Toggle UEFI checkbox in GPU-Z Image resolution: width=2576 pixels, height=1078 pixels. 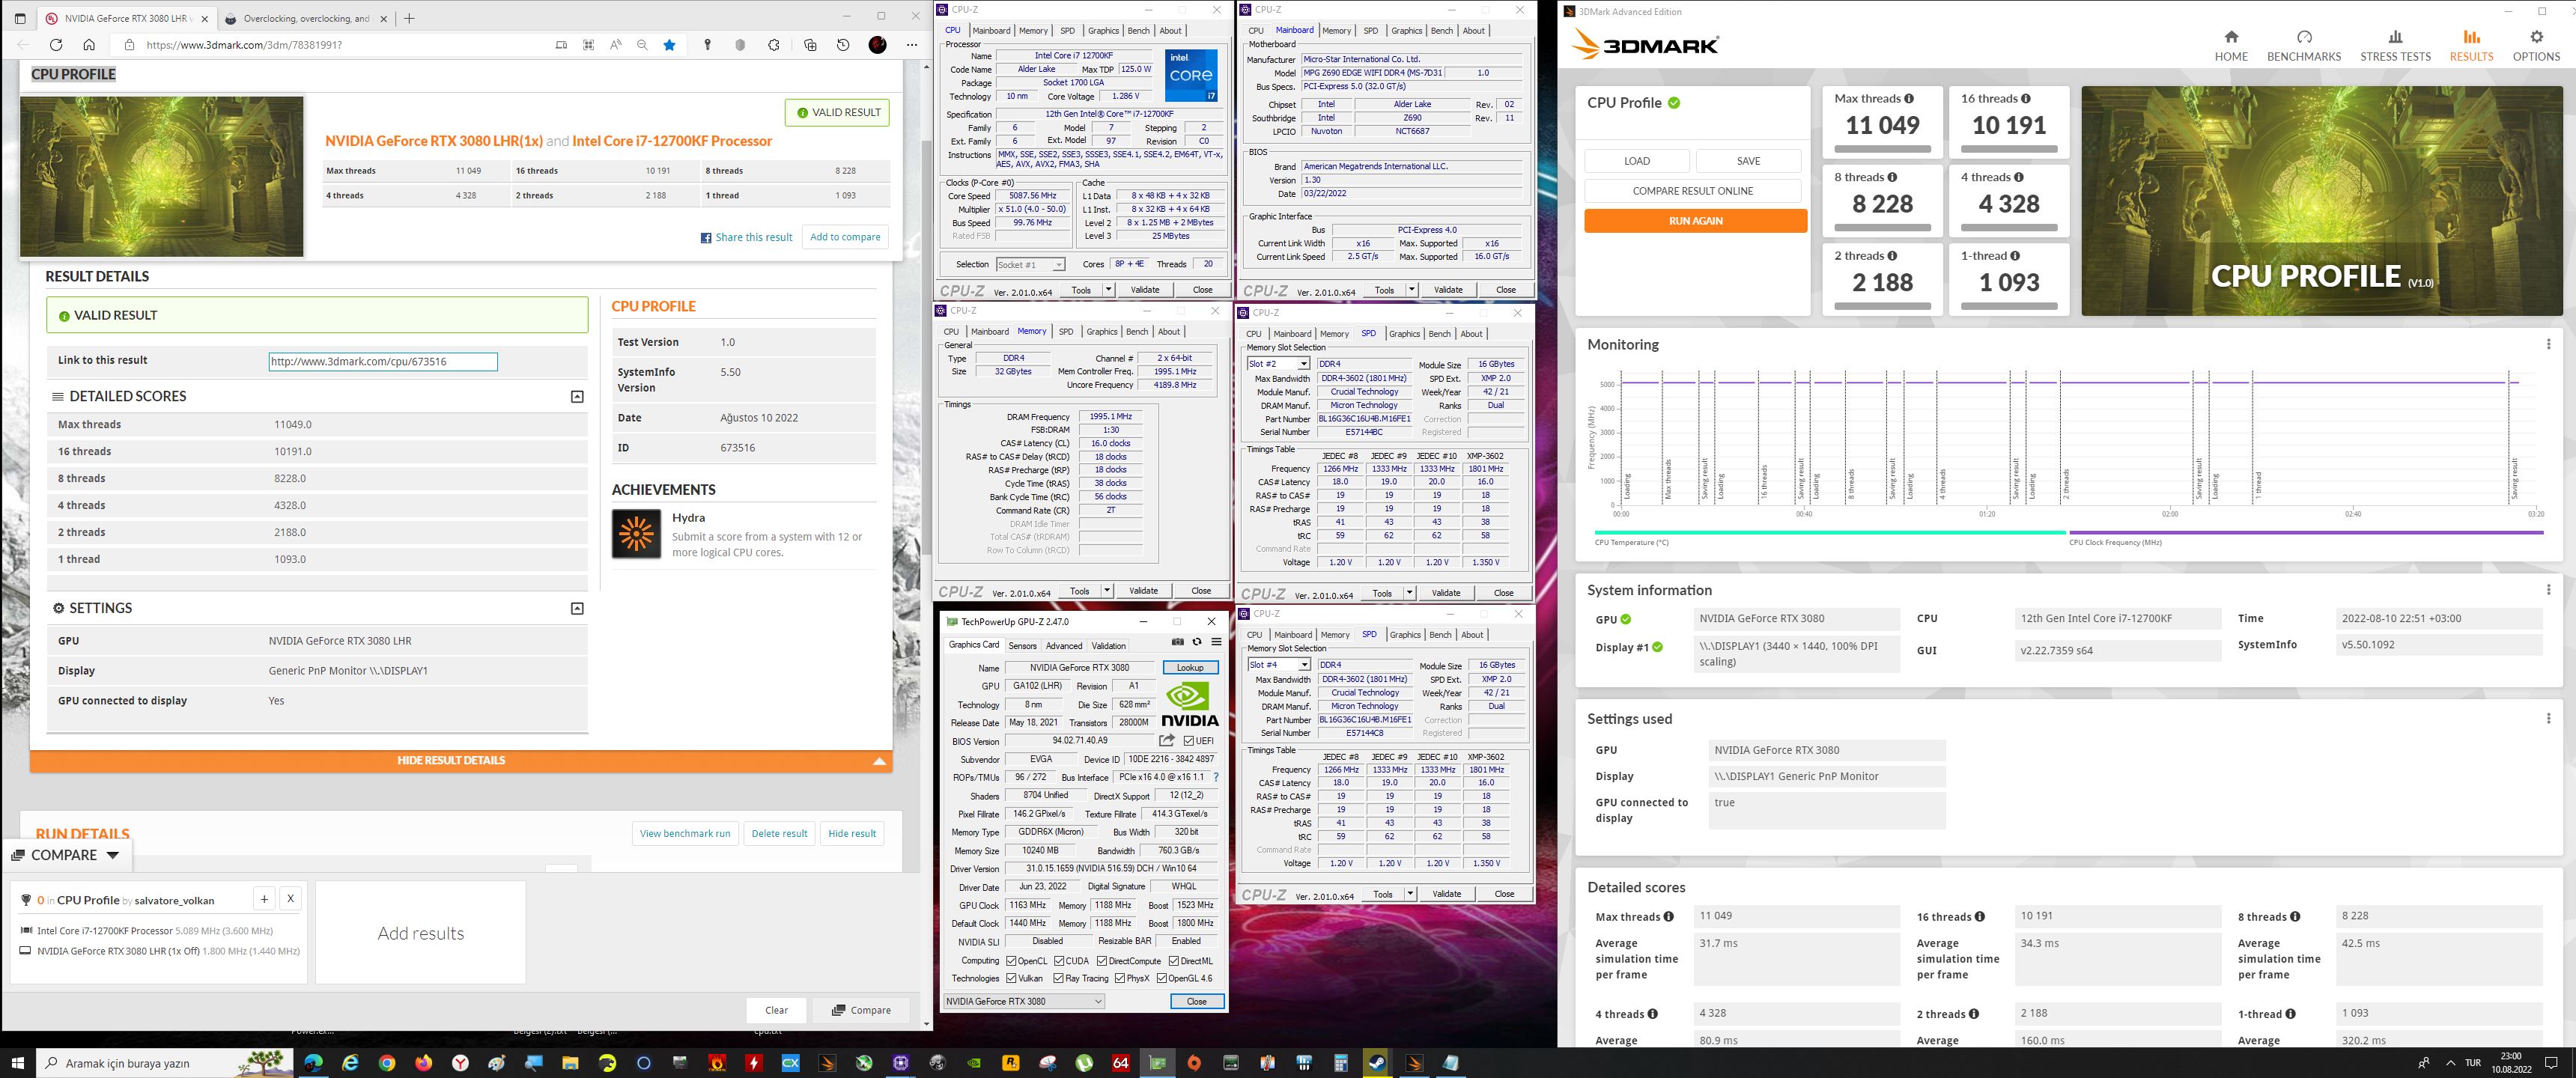[x=1188, y=741]
